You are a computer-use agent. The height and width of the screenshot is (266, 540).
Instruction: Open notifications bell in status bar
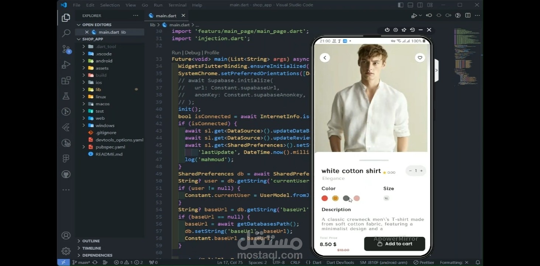[x=478, y=262]
